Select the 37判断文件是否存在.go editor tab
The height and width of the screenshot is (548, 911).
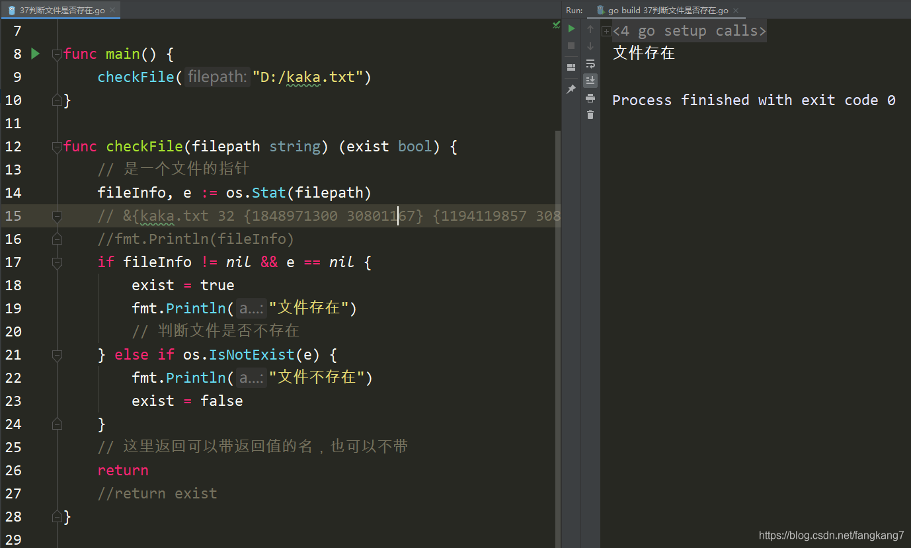click(60, 10)
